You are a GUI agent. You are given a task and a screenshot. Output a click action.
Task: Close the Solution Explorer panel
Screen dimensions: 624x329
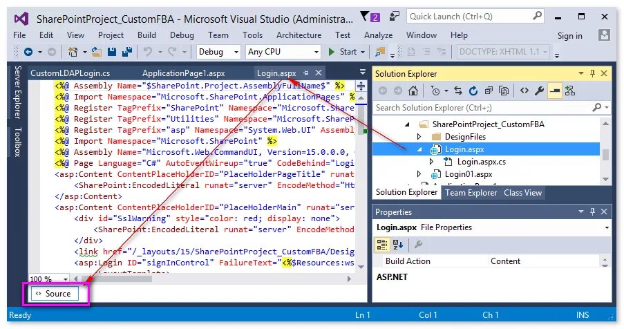(604, 73)
